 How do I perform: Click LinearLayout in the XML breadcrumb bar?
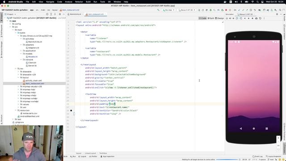pos(90,153)
